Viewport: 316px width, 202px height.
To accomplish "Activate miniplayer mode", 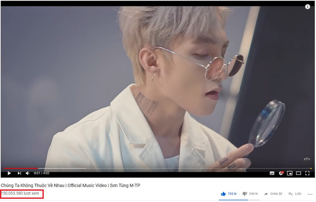I will click(290, 173).
